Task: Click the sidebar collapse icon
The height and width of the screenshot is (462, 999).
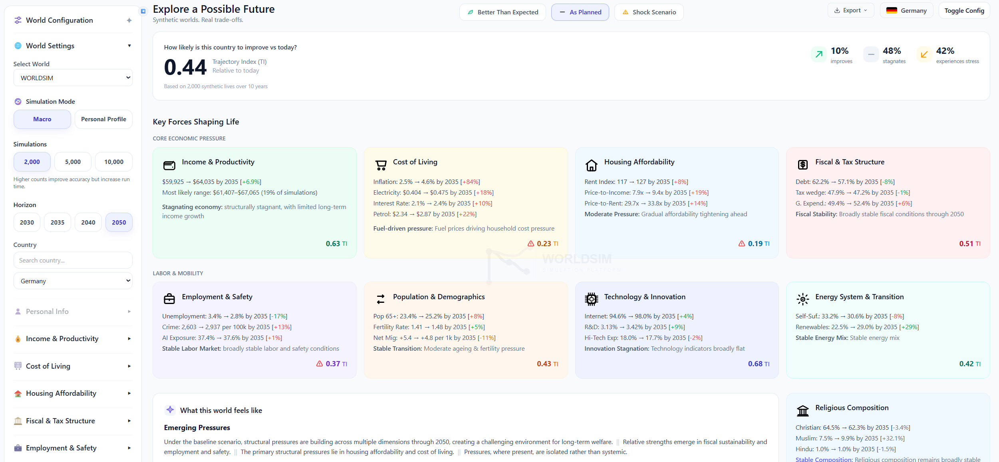Action: tap(143, 11)
